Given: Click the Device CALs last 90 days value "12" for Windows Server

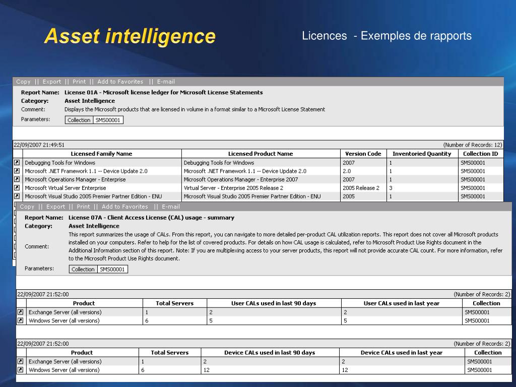Looking at the screenshot, I should pyautogui.click(x=207, y=370).
